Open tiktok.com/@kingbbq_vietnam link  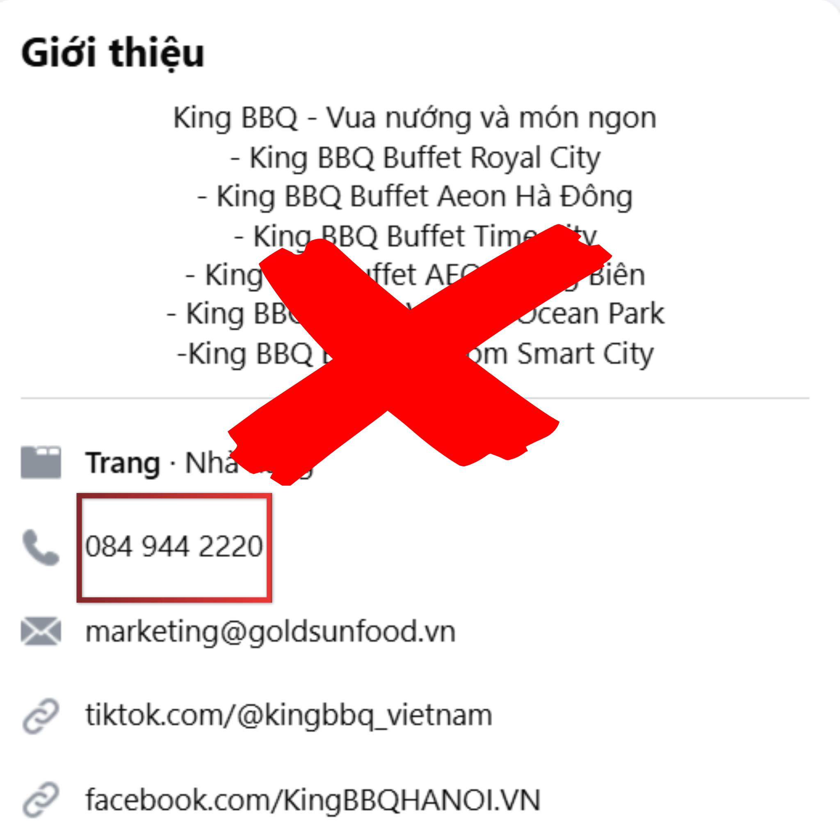(x=289, y=715)
